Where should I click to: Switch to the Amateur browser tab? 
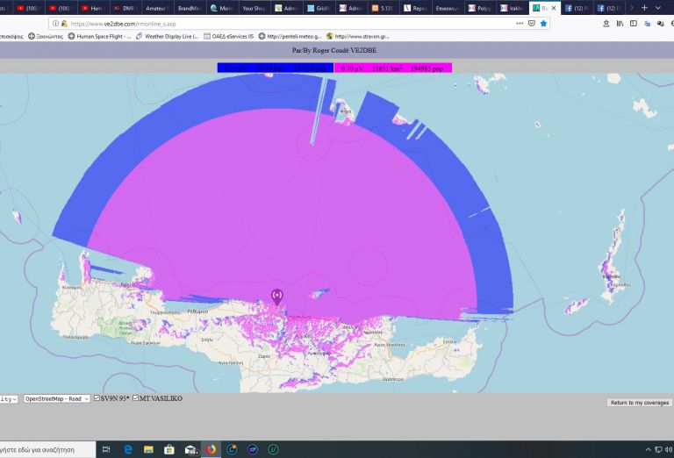[158, 7]
